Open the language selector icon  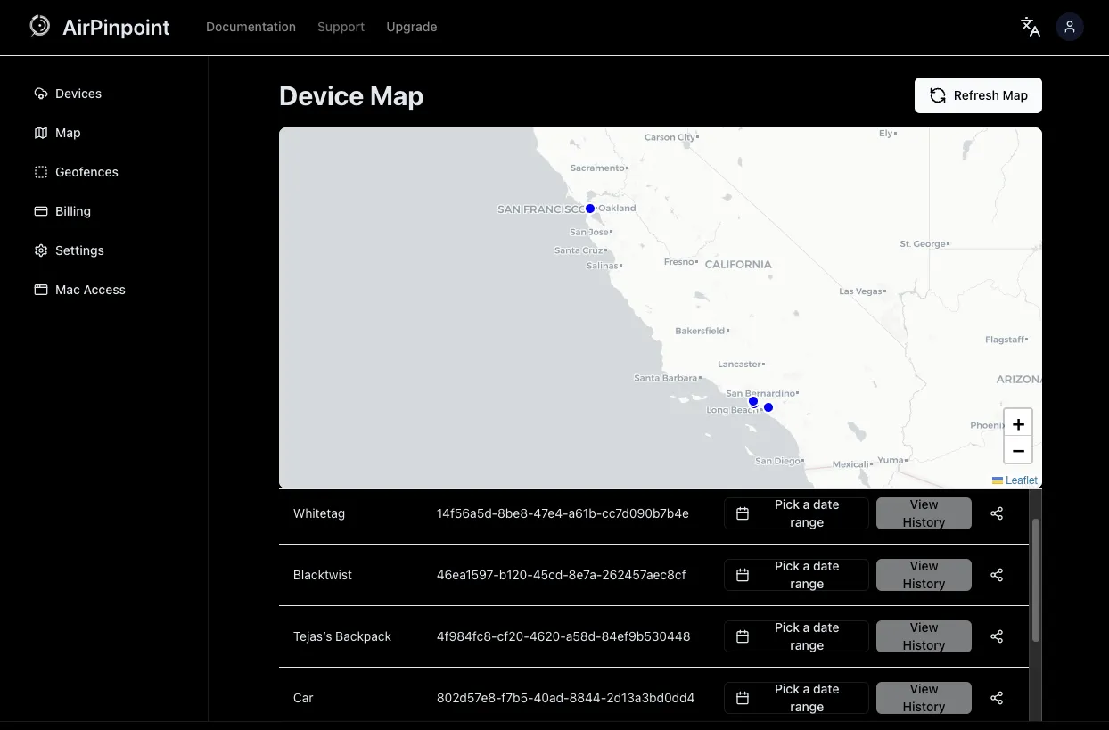tap(1031, 27)
